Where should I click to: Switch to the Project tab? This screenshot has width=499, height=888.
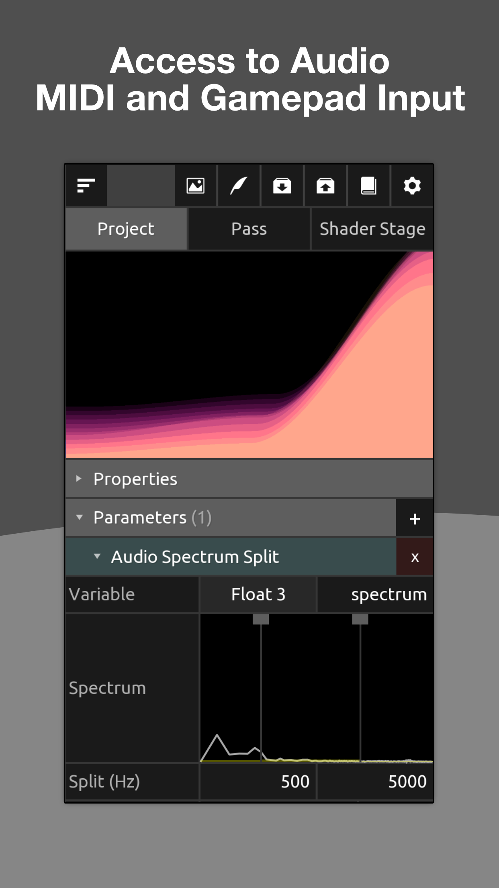126,229
